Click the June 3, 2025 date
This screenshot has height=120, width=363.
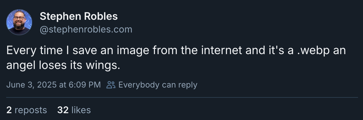coord(32,85)
